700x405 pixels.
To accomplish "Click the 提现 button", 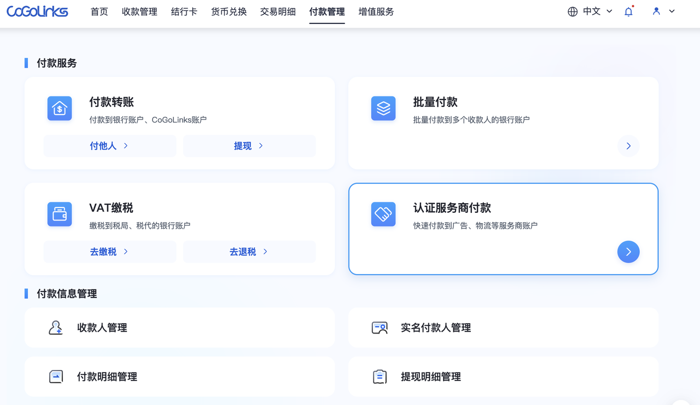I will pyautogui.click(x=249, y=146).
